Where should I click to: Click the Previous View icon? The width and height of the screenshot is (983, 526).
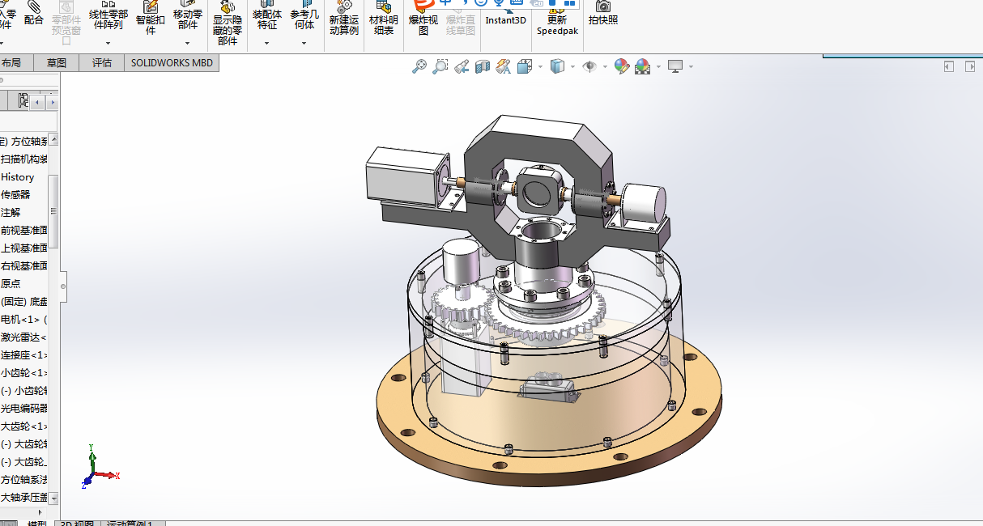click(462, 66)
